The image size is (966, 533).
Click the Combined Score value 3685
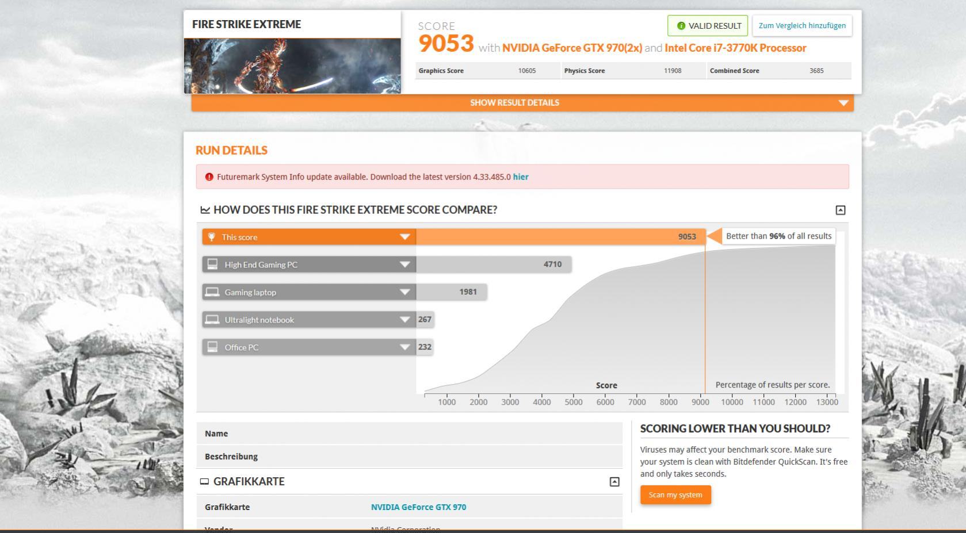[x=816, y=71]
